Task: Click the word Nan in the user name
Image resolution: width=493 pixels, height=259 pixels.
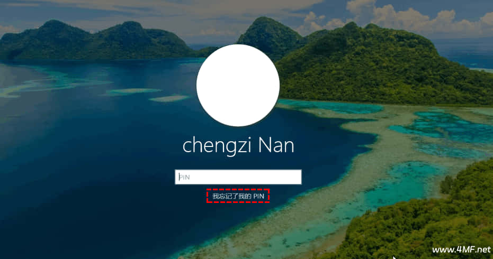Action: click(x=276, y=146)
